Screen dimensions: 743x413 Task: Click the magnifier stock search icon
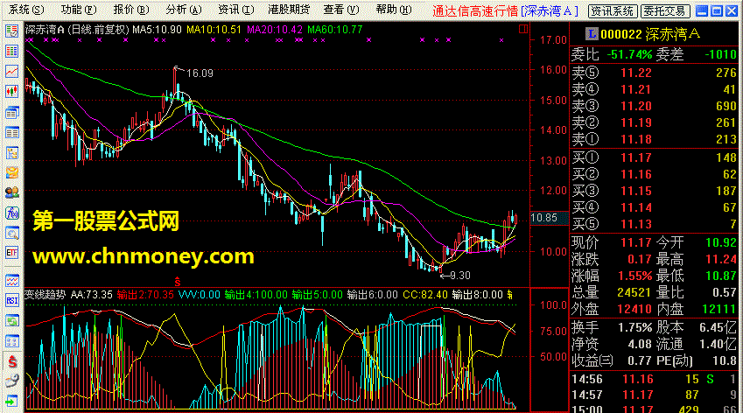tap(12, 233)
